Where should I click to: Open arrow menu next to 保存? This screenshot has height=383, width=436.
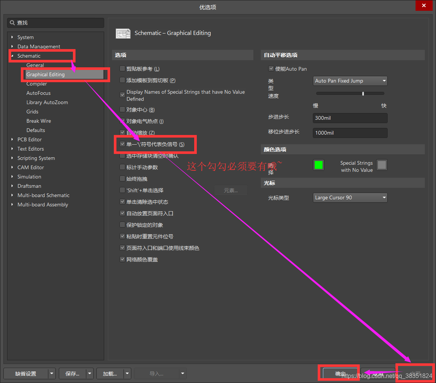tap(90, 374)
